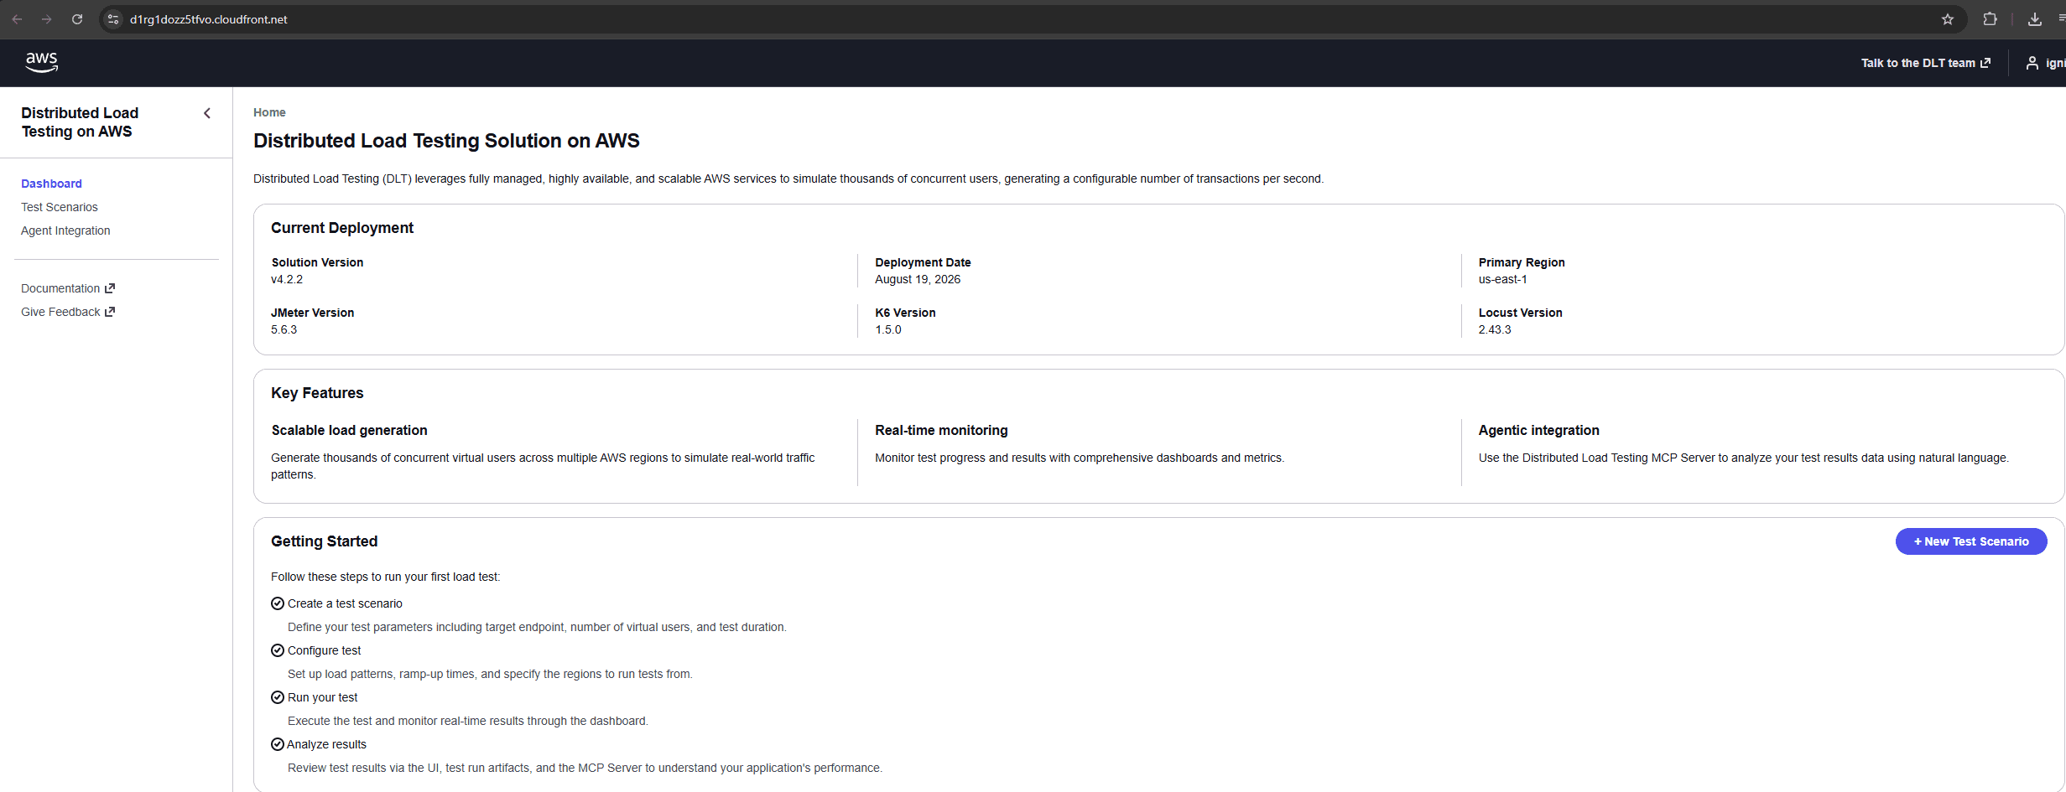The image size is (2066, 792).
Task: Click checkmark icon beside Analyze results
Action: click(x=278, y=744)
